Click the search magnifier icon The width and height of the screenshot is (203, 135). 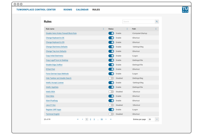[x=157, y=21]
